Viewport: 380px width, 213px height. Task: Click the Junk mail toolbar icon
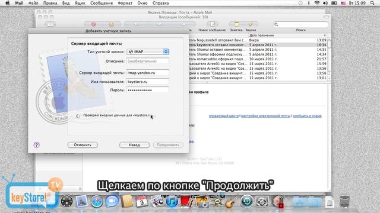point(112,24)
